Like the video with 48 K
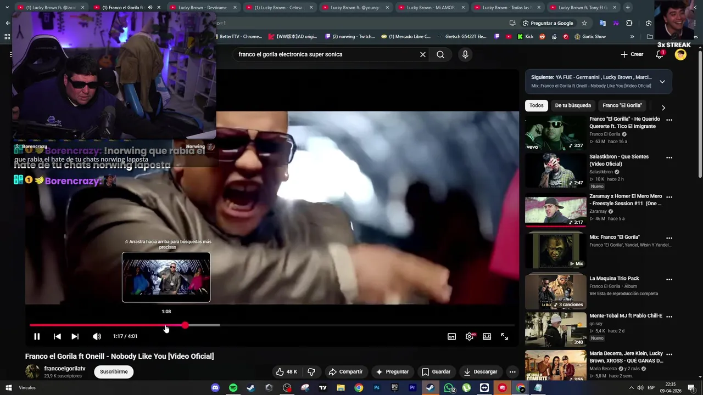 click(x=286, y=371)
